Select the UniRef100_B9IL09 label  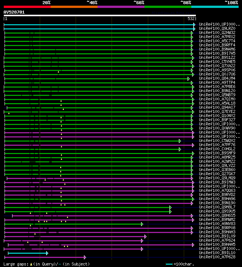(217, 236)
